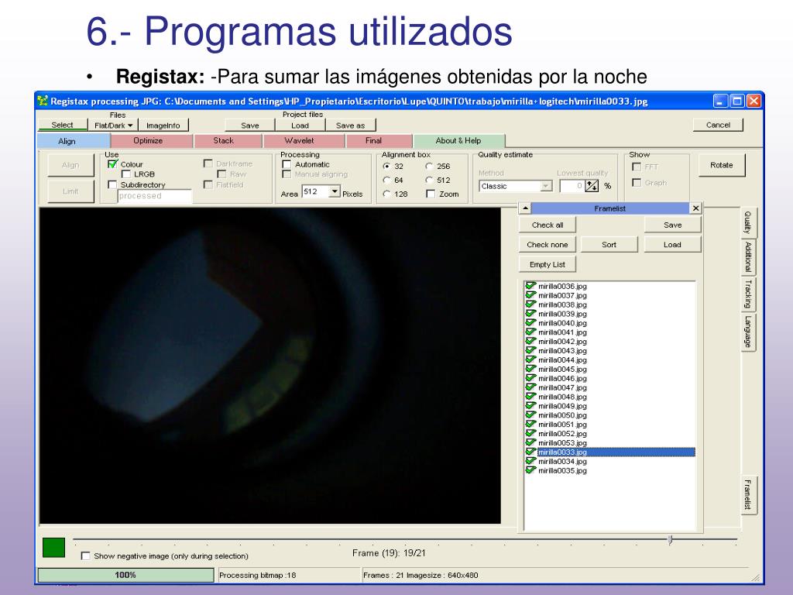The image size is (793, 595).
Task: Click the Registax title bar app icon
Action: 43,101
